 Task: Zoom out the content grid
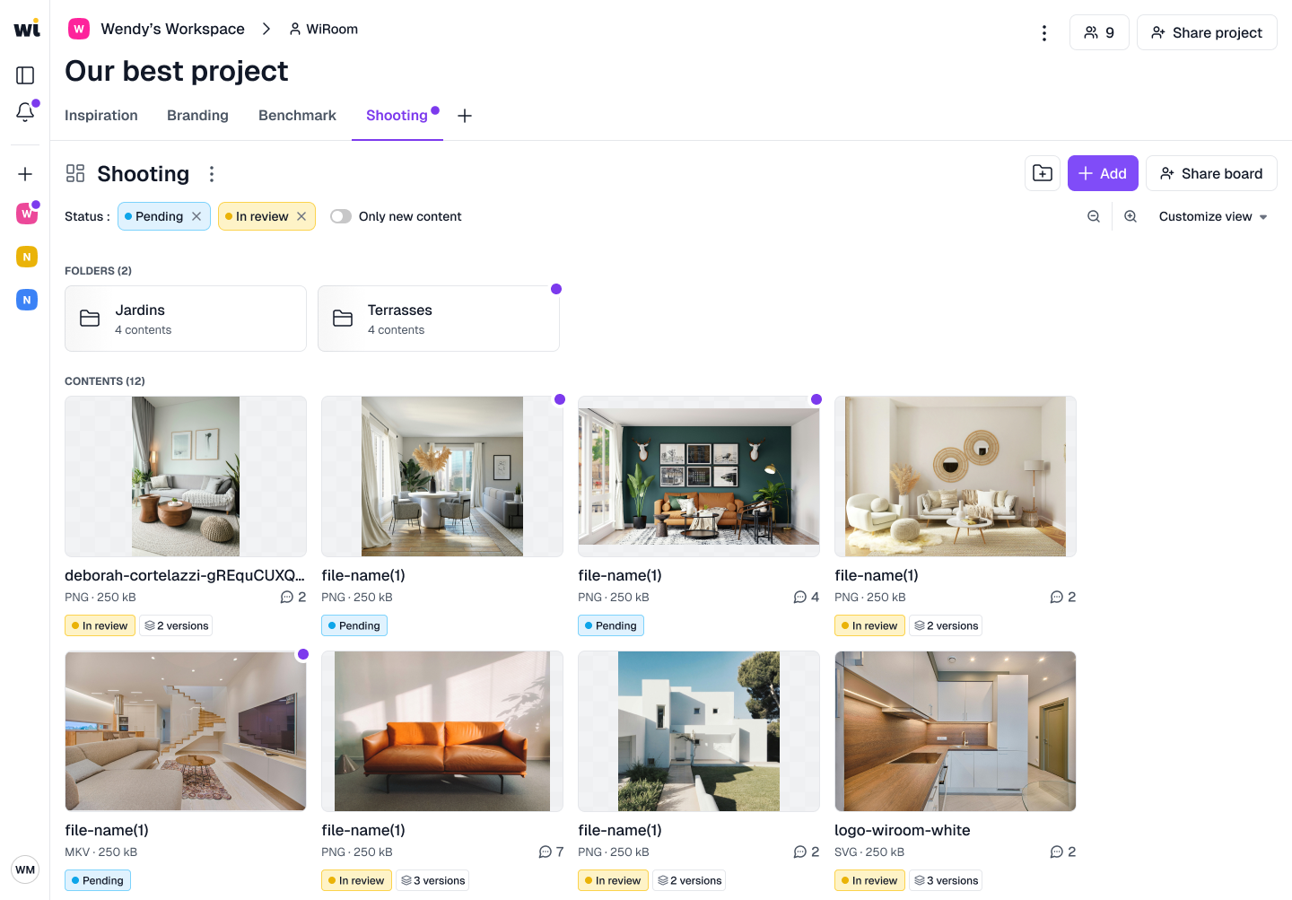coord(1094,216)
